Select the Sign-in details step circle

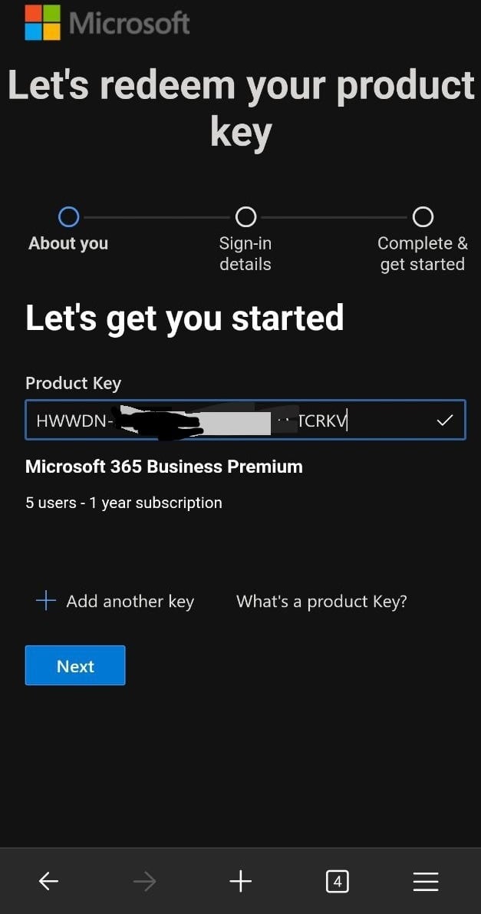pos(245,217)
